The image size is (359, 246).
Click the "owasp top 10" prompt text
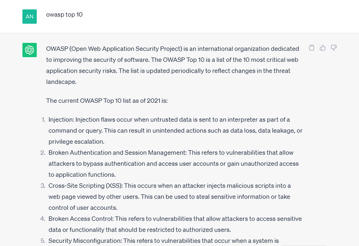tap(64, 14)
